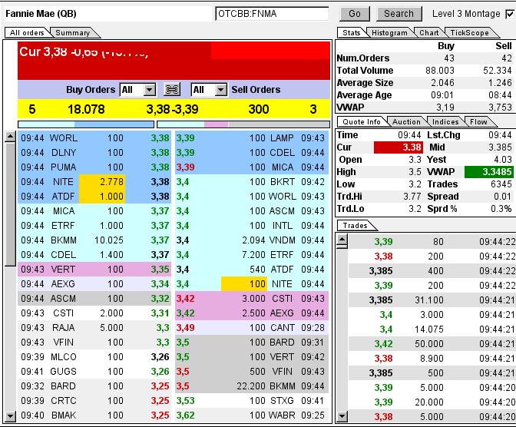516x427 pixels.
Task: Click the best bid-ask 3,38-3,39 summary
Action: point(173,109)
